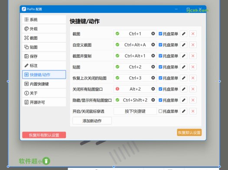Open the 截图 settings page in sidebar
The height and width of the screenshot is (170, 228).
point(44,38)
